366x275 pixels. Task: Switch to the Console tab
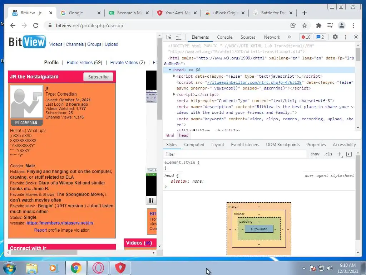click(224, 37)
